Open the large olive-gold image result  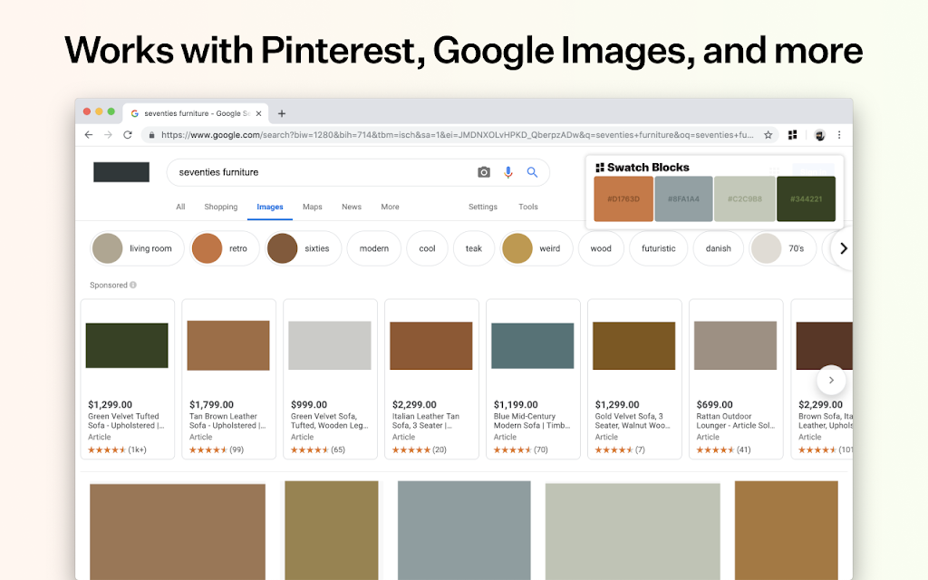(x=332, y=530)
